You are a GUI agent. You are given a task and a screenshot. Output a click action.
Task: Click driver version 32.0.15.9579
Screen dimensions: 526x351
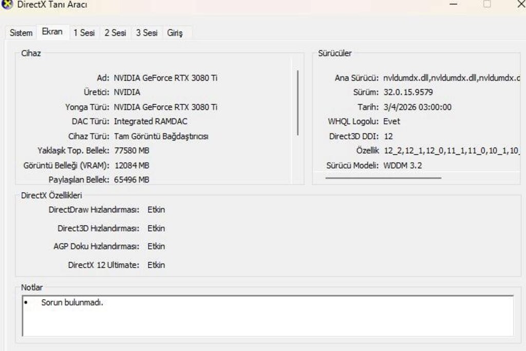pyautogui.click(x=408, y=93)
